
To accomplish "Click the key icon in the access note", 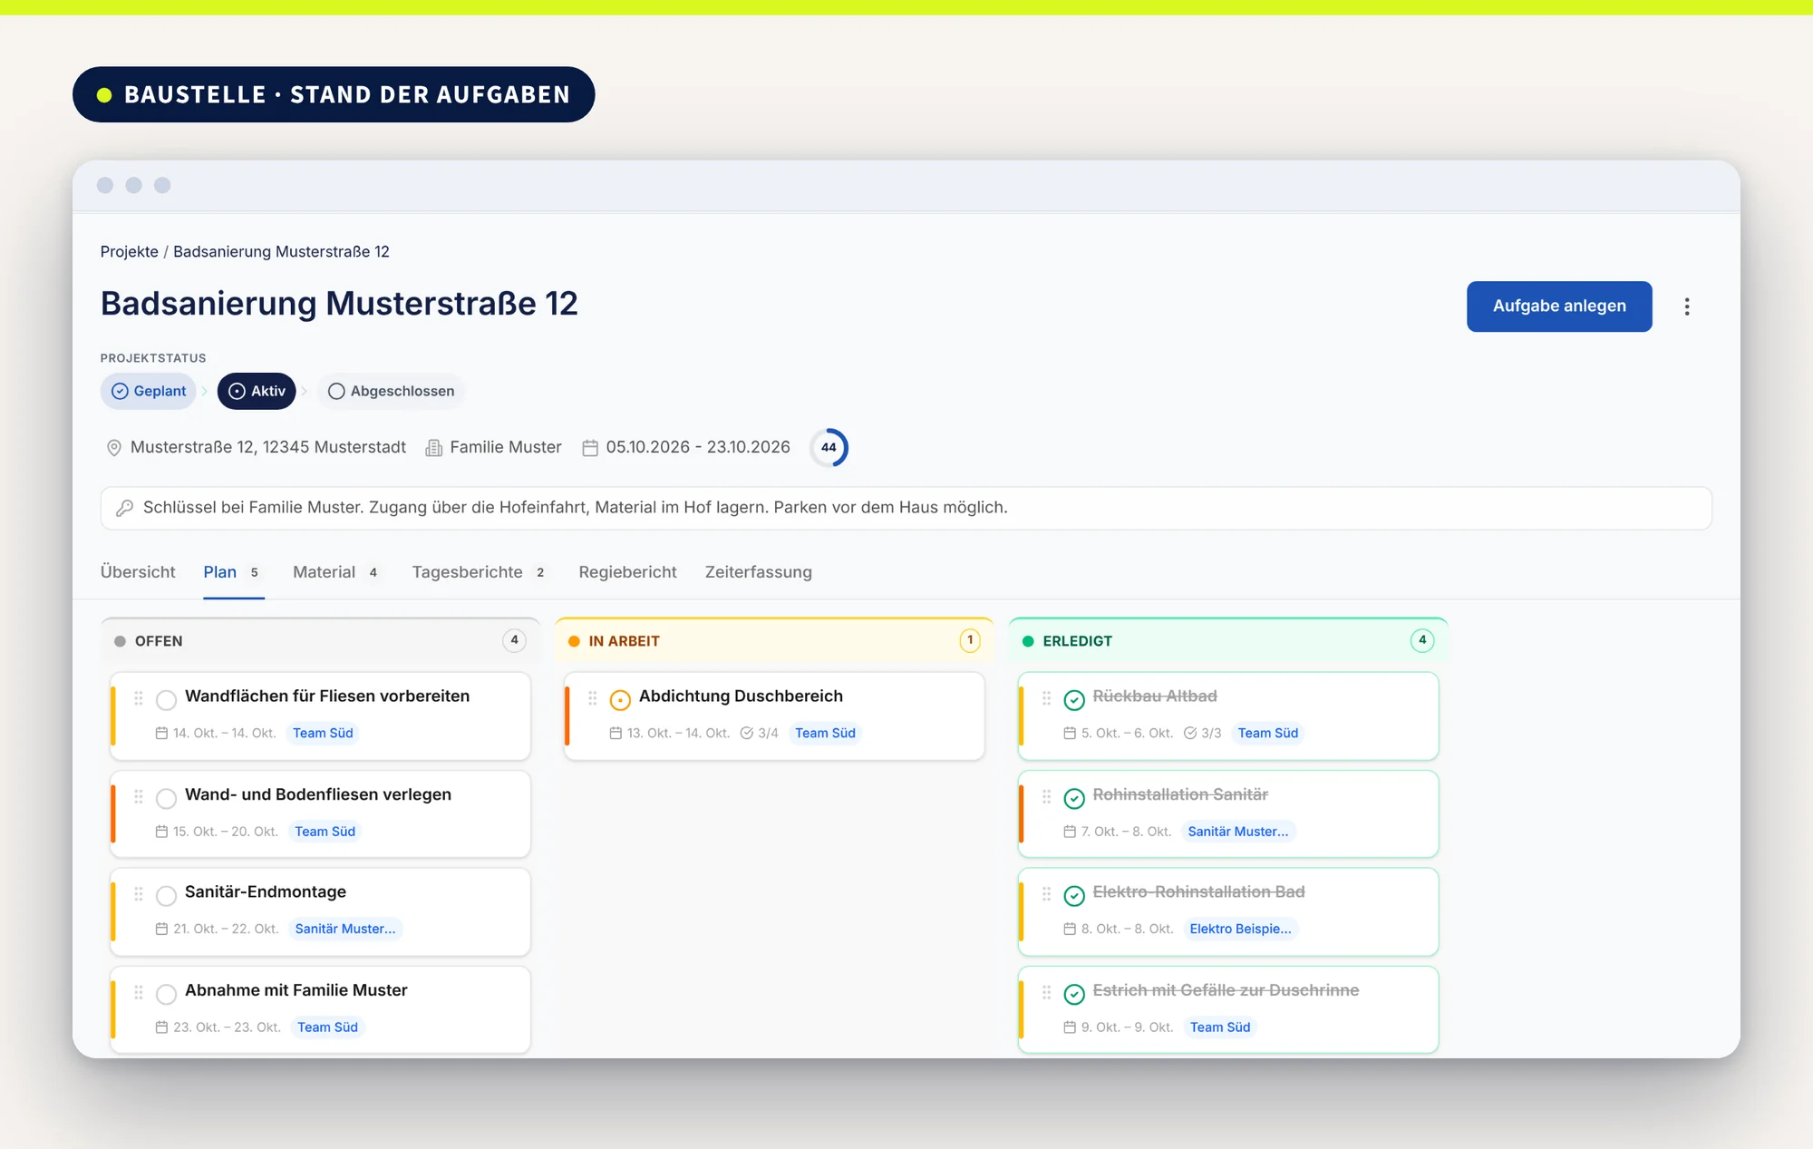I will pos(125,508).
